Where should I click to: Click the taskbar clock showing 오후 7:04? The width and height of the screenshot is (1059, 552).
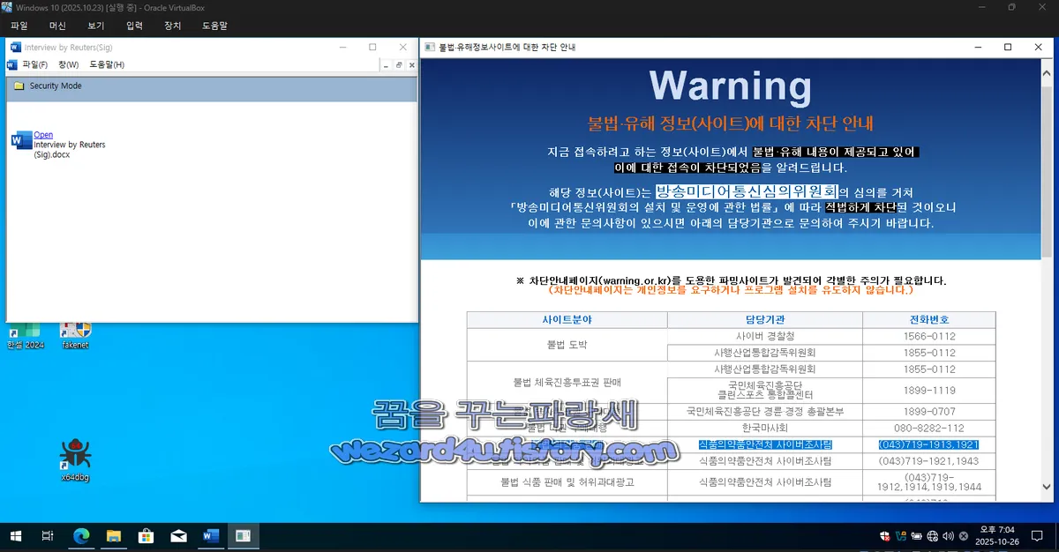998,536
